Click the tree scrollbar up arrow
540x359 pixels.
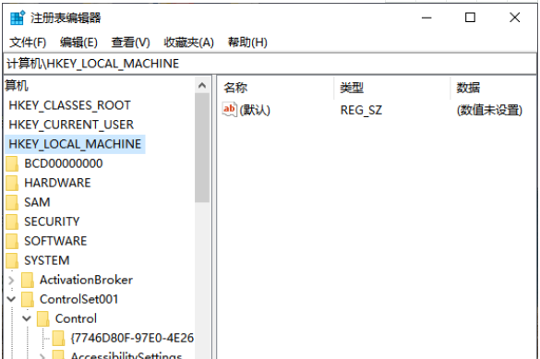202,85
